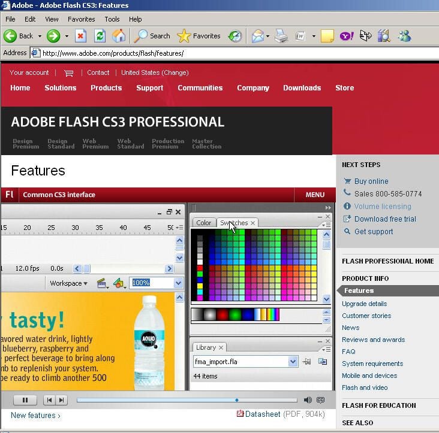Skip to next section in video
The height and width of the screenshot is (433, 439).
pyautogui.click(x=62, y=400)
